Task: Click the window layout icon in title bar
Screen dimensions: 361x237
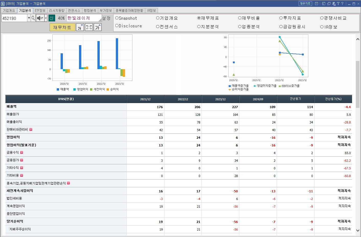Action: (324, 4)
